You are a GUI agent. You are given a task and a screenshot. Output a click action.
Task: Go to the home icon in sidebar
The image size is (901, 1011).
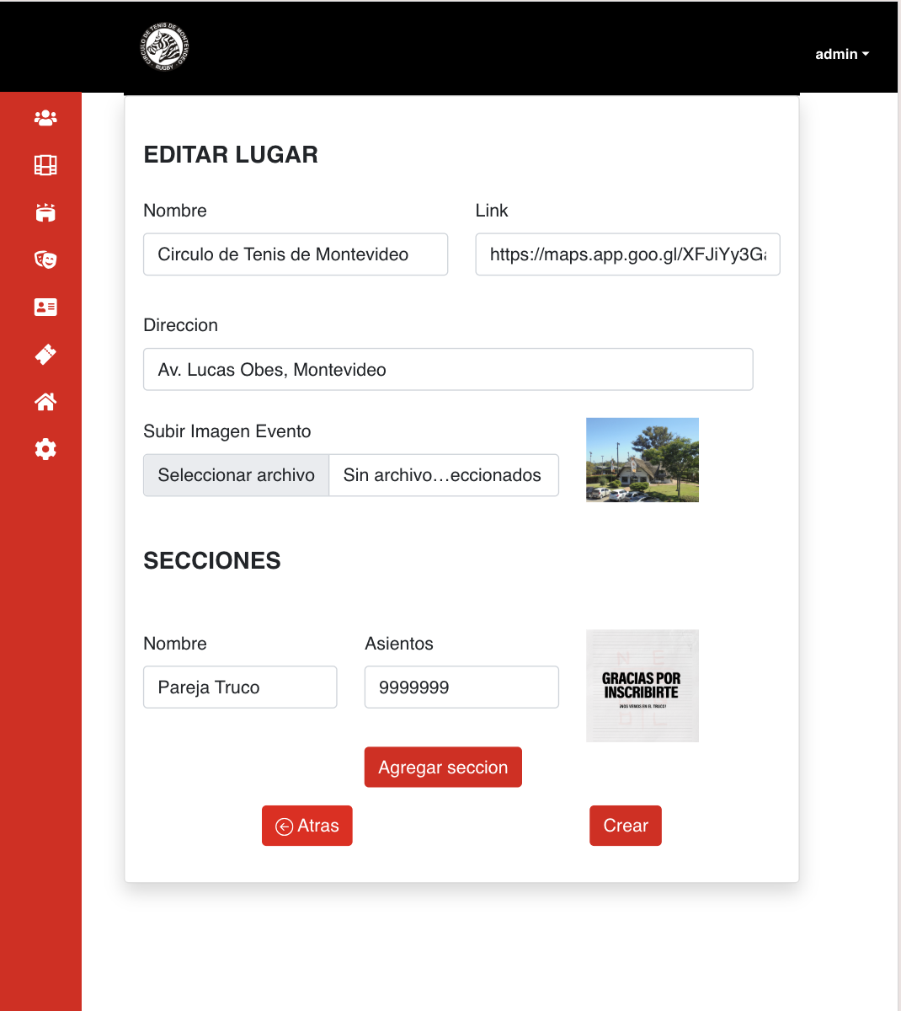pos(45,402)
